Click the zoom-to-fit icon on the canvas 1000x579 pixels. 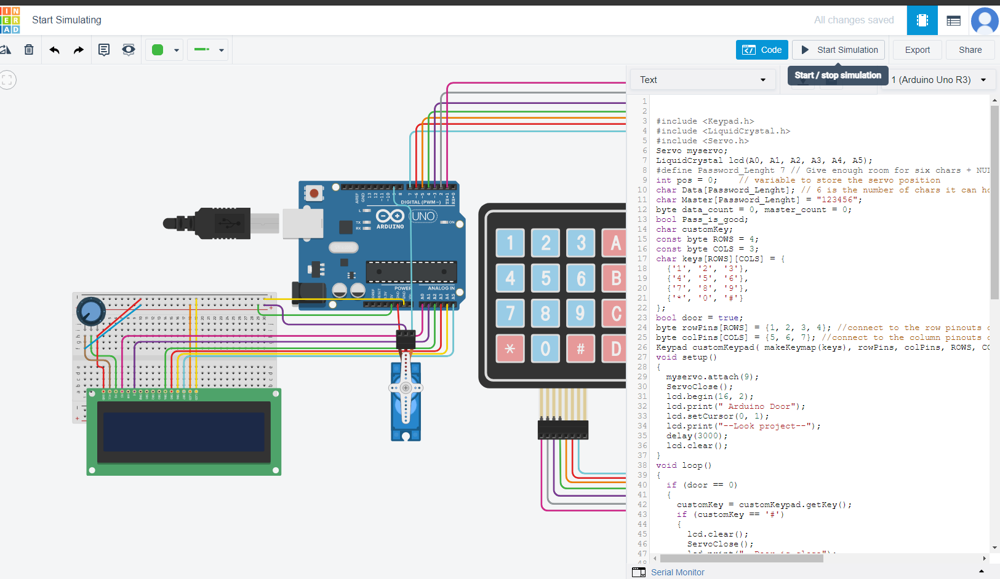coord(7,80)
